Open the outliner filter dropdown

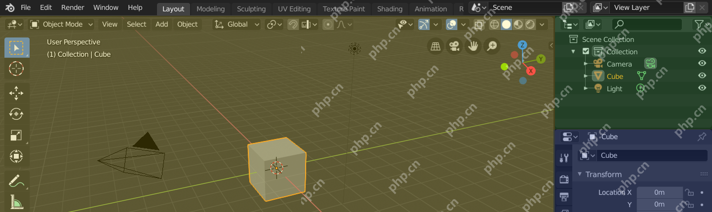point(701,24)
